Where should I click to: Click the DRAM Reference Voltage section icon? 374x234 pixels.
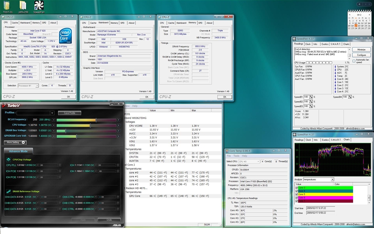pos(8,191)
